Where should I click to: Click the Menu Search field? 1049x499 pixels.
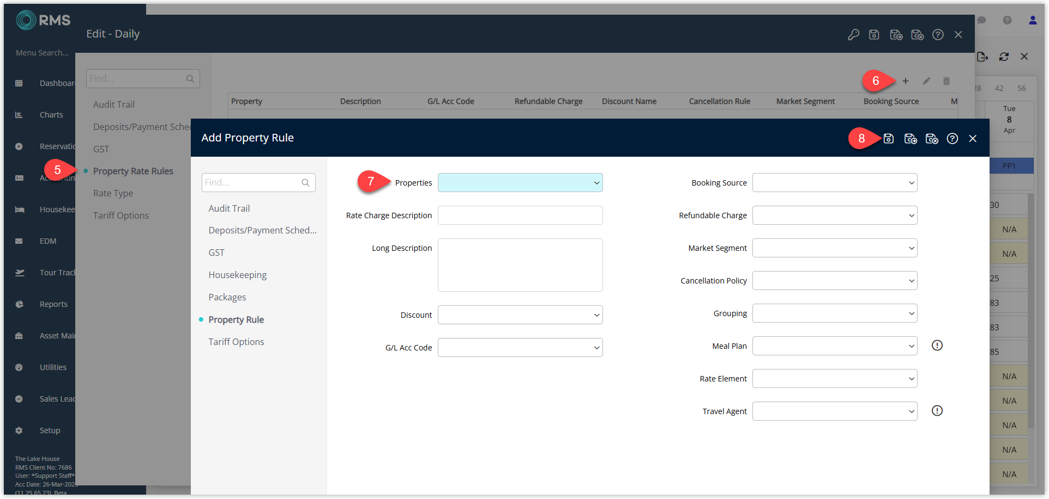click(x=43, y=53)
